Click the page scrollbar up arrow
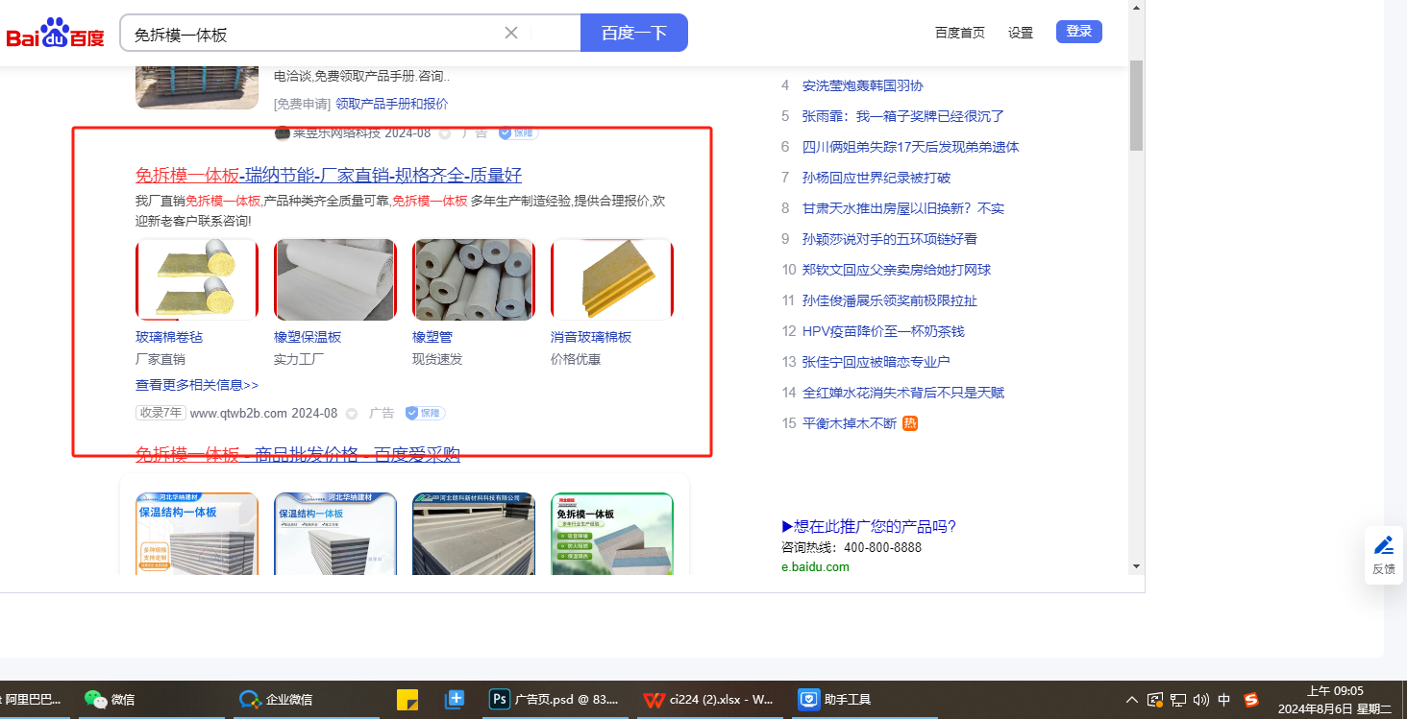Image resolution: width=1407 pixels, height=719 pixels. (x=1136, y=8)
